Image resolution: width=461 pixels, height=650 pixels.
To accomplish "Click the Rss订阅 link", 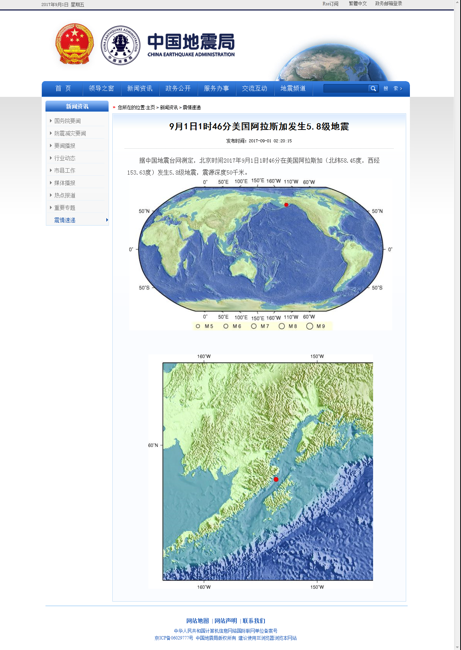I will [x=330, y=4].
